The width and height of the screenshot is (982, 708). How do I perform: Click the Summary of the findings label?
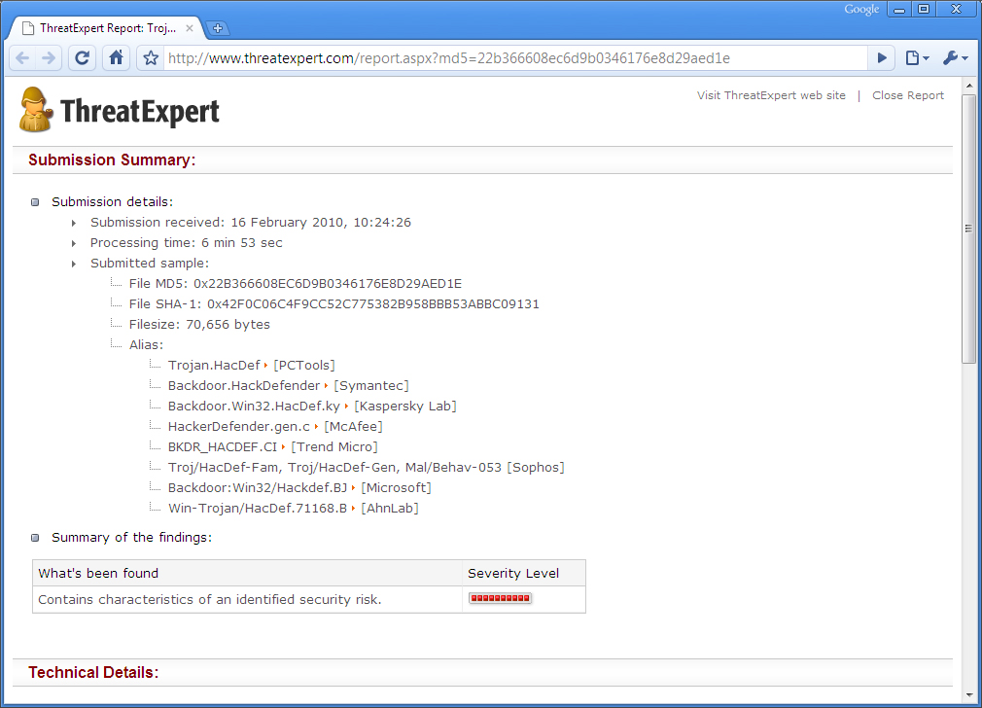point(131,537)
